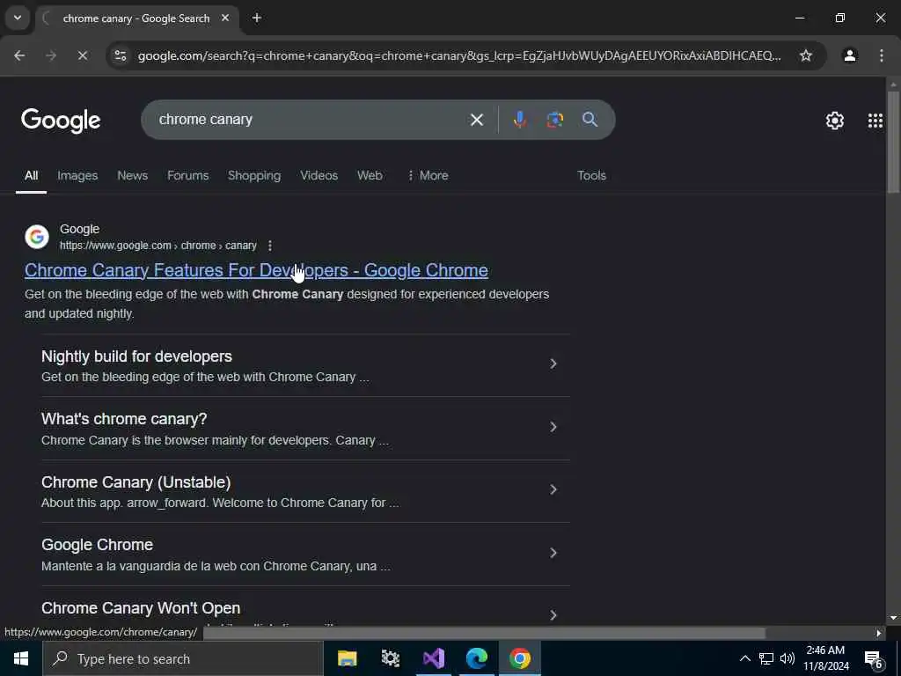Open Visual Studio from the taskbar
This screenshot has height=676, width=901.
point(433,658)
